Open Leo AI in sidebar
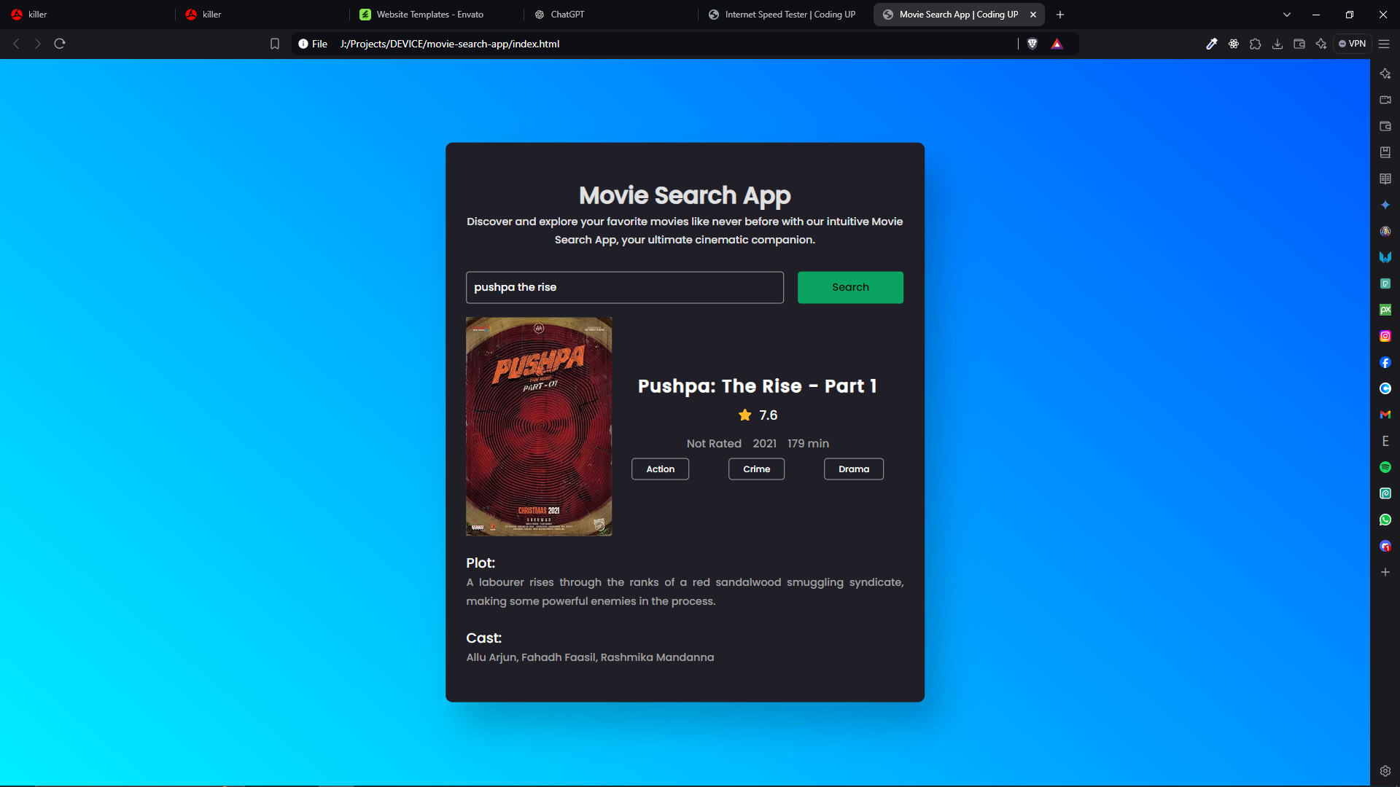 tap(1385, 74)
